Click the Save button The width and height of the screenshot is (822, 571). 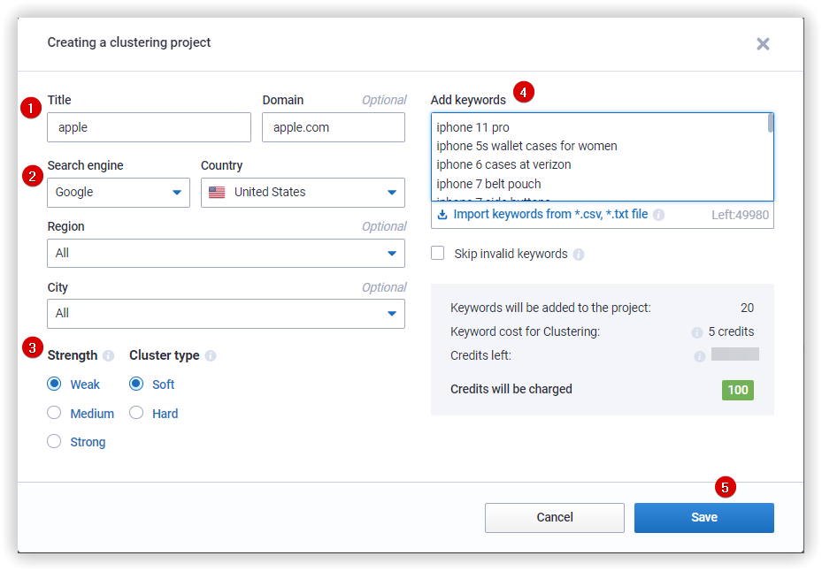(704, 518)
